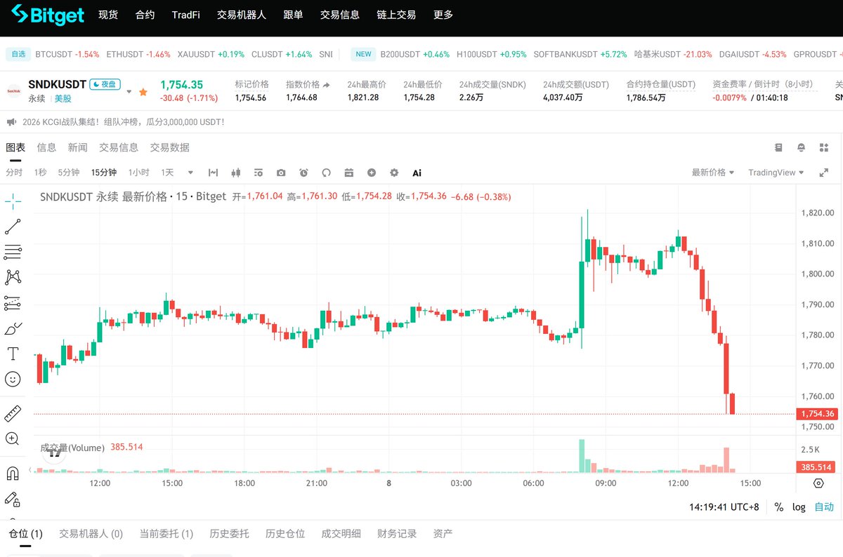Collapse the volume pane arrow
This screenshot has width=843, height=557.
click(x=30, y=469)
